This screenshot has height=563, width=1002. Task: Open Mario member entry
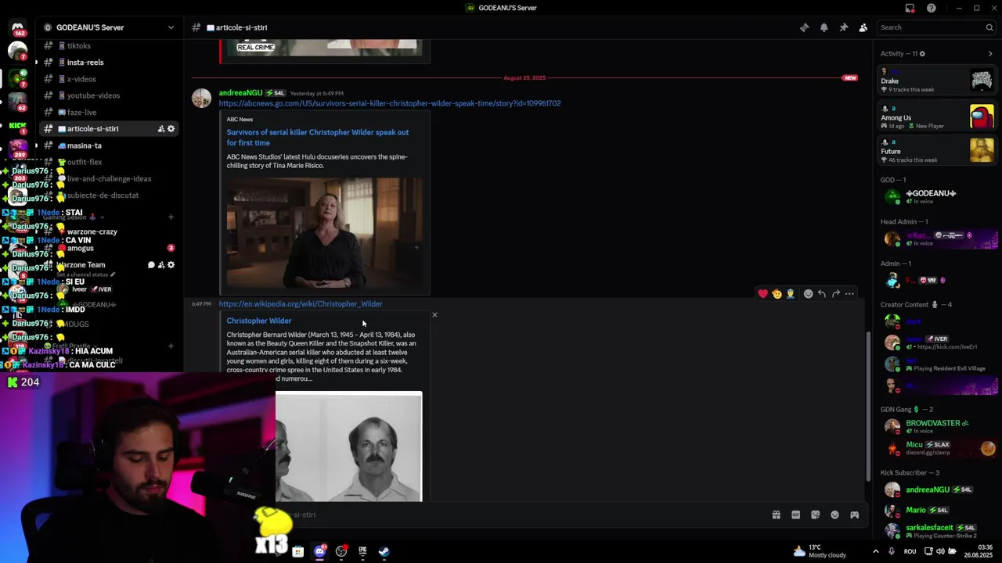(x=937, y=511)
